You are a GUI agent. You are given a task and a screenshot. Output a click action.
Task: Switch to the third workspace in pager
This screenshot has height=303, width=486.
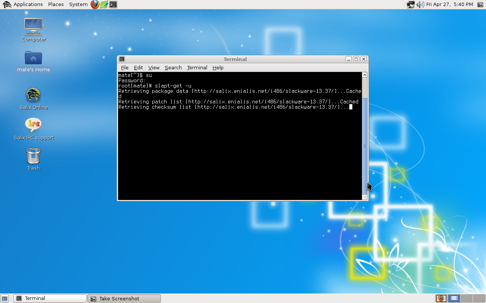467,298
